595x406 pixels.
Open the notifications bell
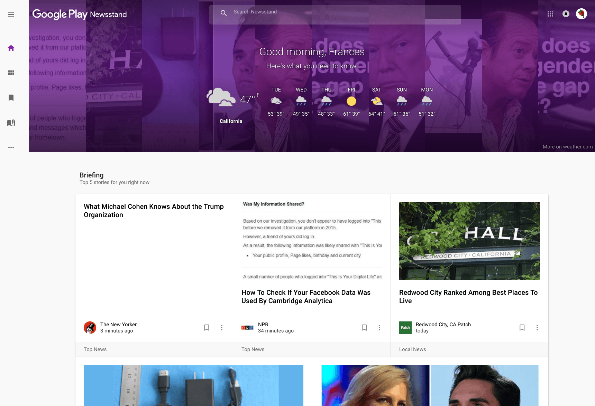[566, 14]
